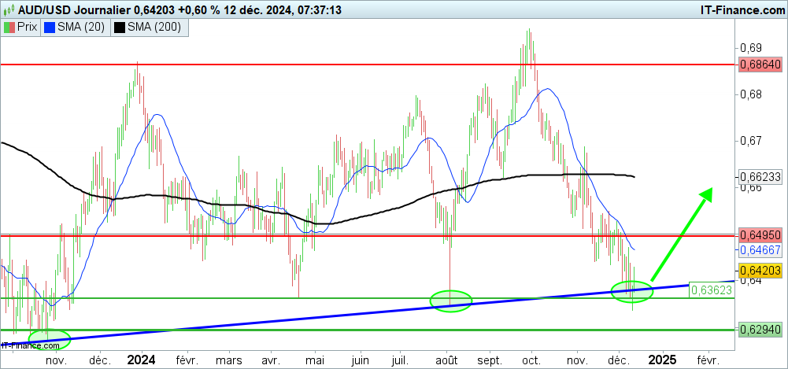Viewport: 788px width, 369px height.
Task: Click the green ellipse at bottom left corner
Action: [x=48, y=339]
